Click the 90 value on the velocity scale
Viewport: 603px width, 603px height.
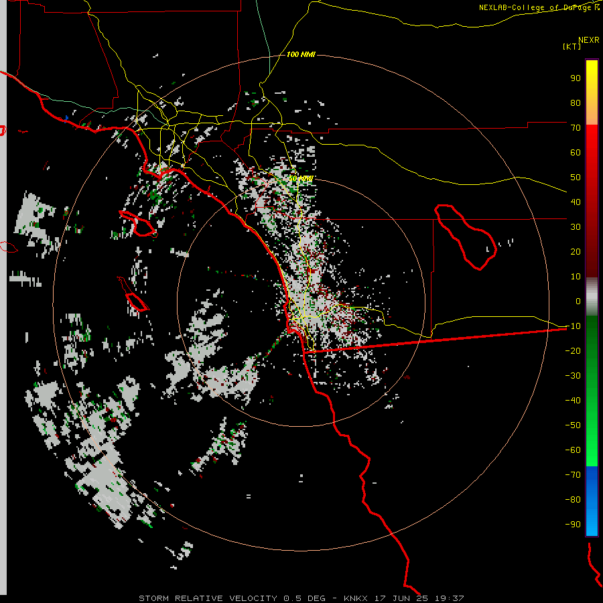(x=576, y=78)
